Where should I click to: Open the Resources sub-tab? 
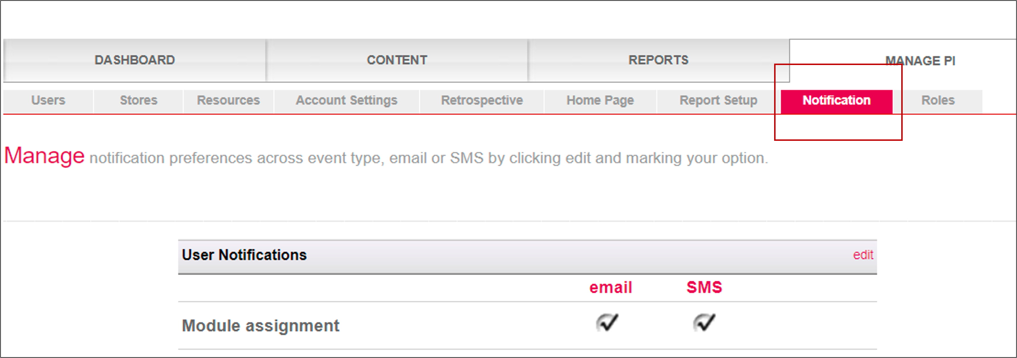coord(228,101)
